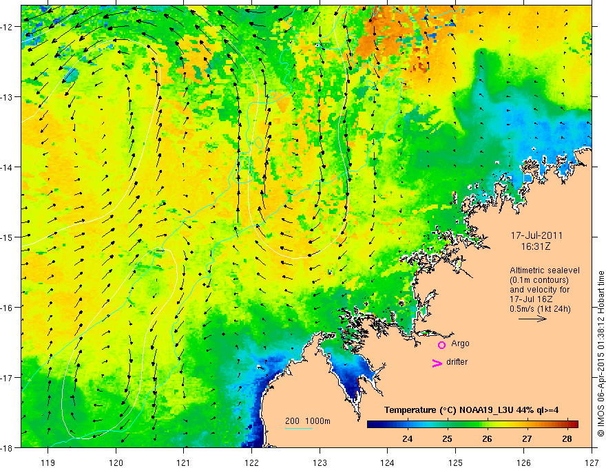Screen dimensions: 606x468
Task: Click the longitude axis label 125
Action: [456, 462]
